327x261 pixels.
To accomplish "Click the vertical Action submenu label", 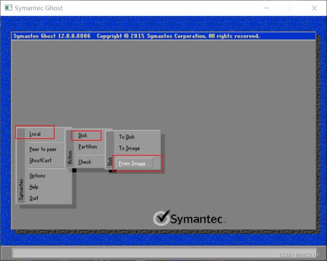I will point(70,157).
